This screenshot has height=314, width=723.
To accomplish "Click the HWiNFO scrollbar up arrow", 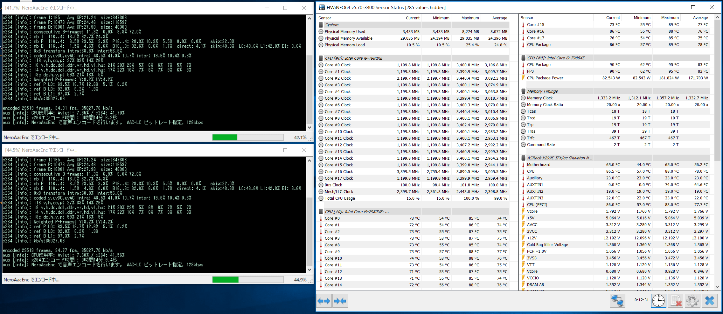I will click(717, 17).
